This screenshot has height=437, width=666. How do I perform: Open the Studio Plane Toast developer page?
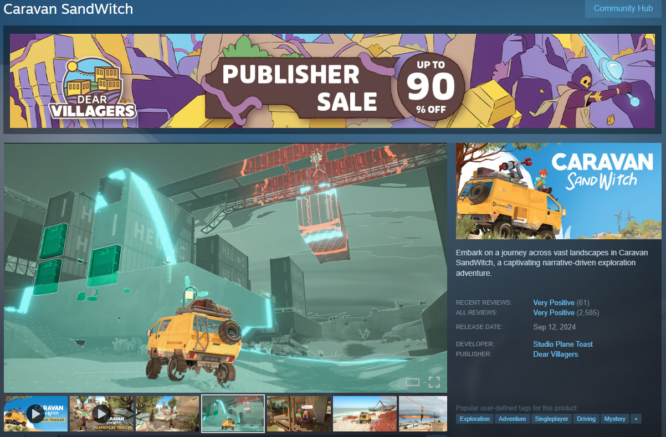[x=563, y=344]
